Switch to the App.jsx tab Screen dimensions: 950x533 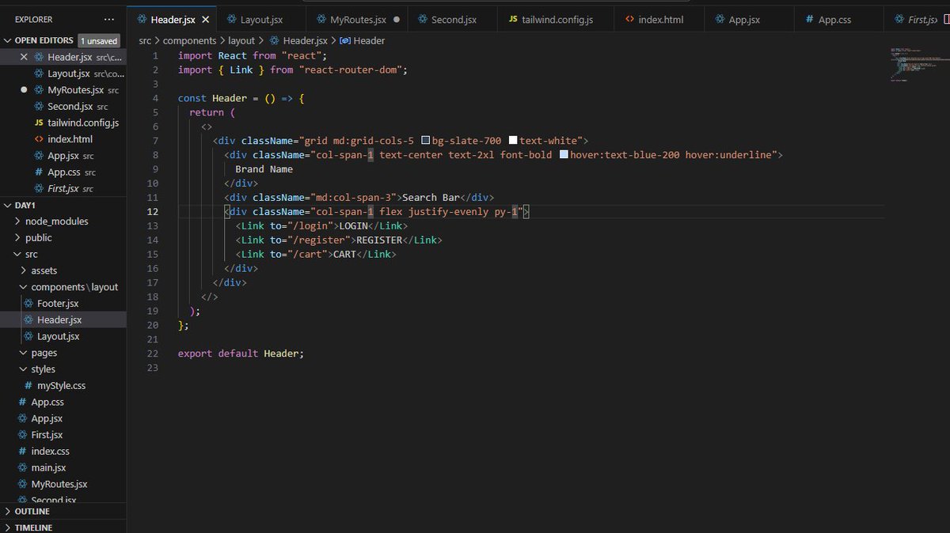pyautogui.click(x=750, y=19)
